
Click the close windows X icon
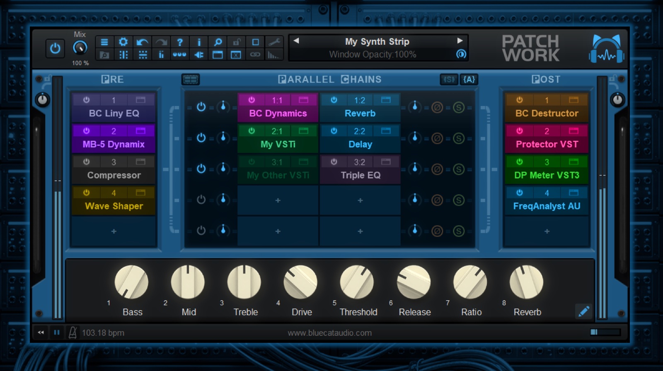click(x=236, y=55)
